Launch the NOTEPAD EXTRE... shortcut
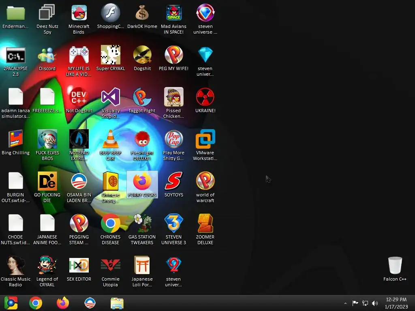The width and height of the screenshot is (415, 311). tap(79, 139)
